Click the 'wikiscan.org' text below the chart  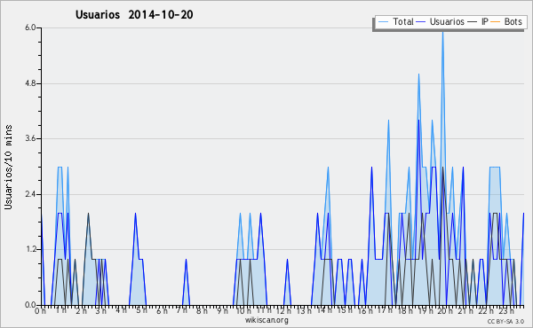tap(266, 320)
